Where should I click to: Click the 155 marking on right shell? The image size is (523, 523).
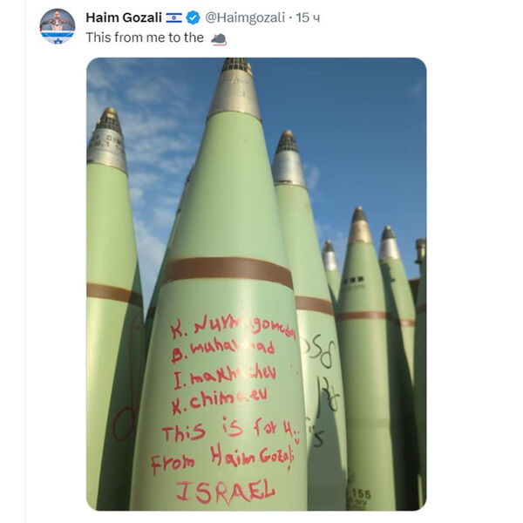361,493
